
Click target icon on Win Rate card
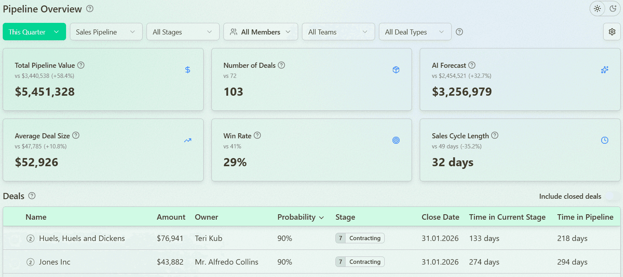click(396, 140)
